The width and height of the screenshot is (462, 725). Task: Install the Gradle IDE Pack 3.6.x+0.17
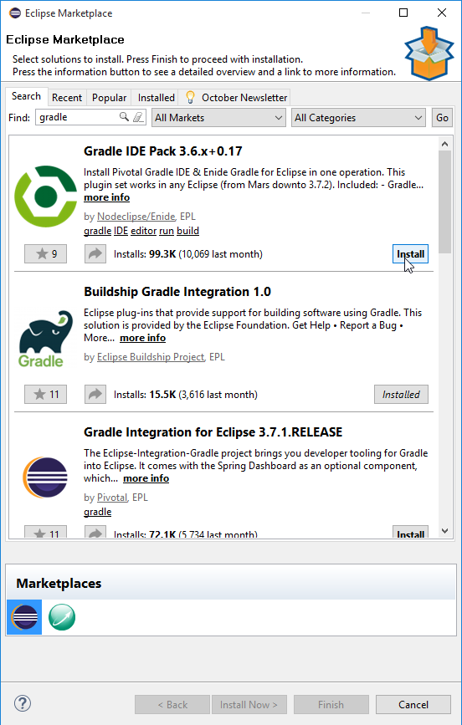point(410,254)
